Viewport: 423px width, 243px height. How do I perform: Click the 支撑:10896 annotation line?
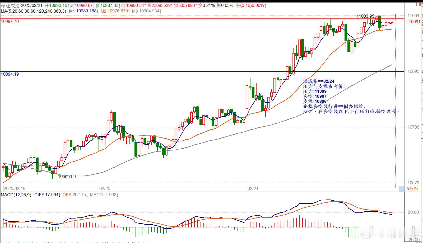pos(315,101)
